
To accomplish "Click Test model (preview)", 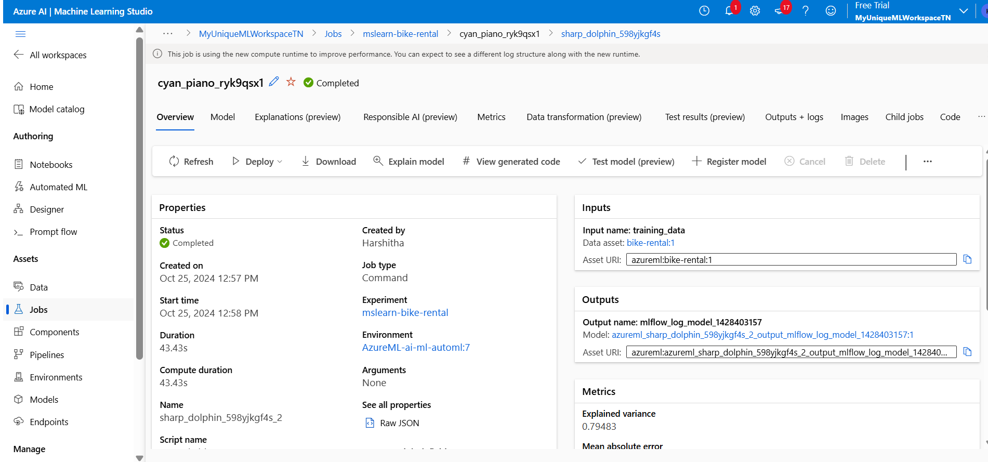I will click(626, 162).
